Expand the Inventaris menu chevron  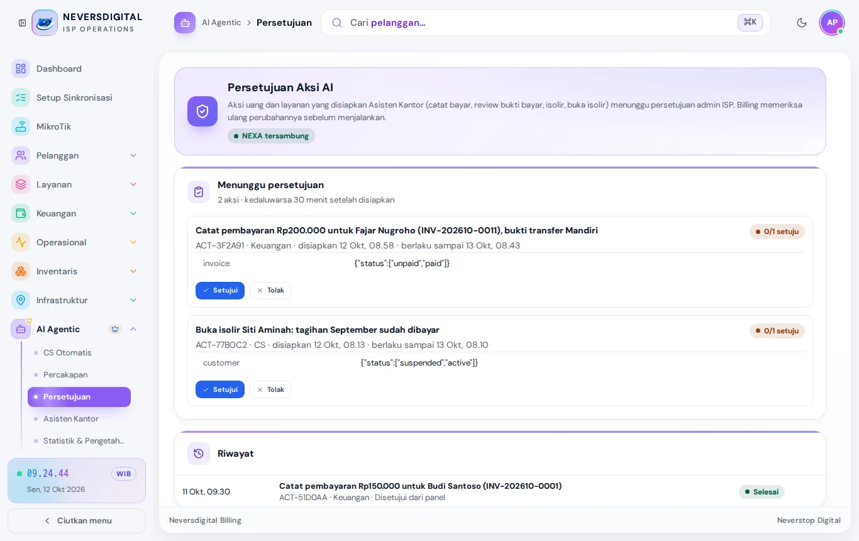133,271
